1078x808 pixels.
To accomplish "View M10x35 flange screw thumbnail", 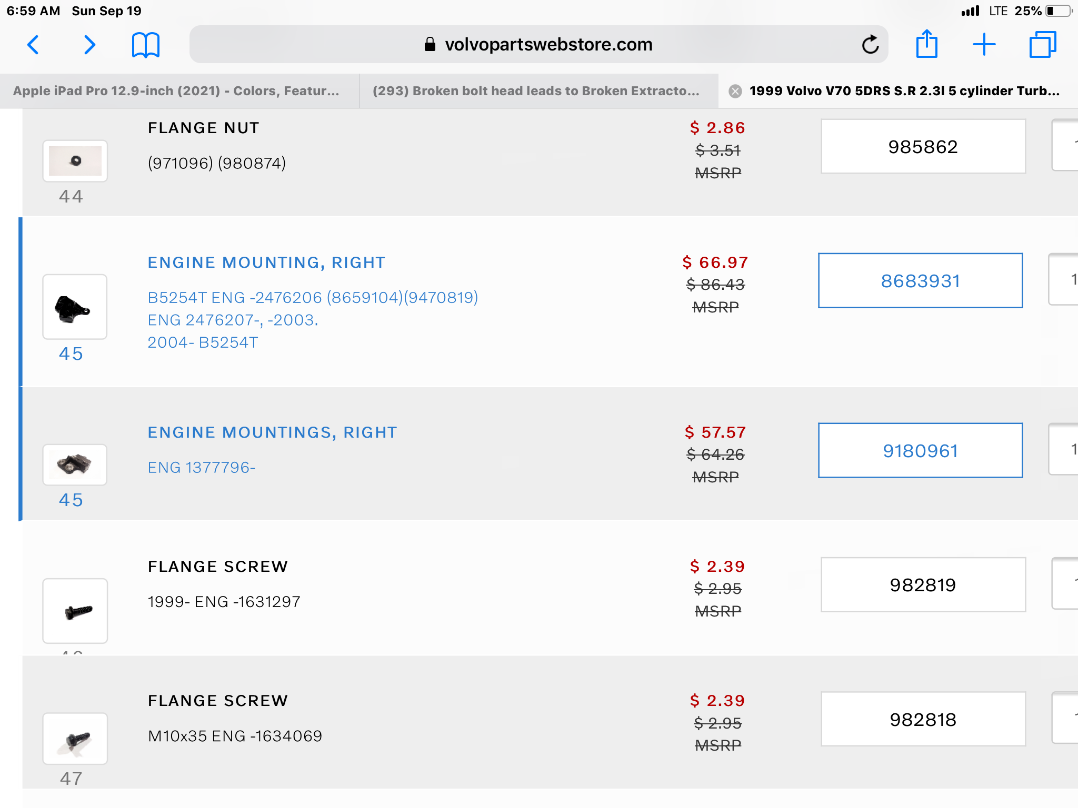I will tap(75, 739).
